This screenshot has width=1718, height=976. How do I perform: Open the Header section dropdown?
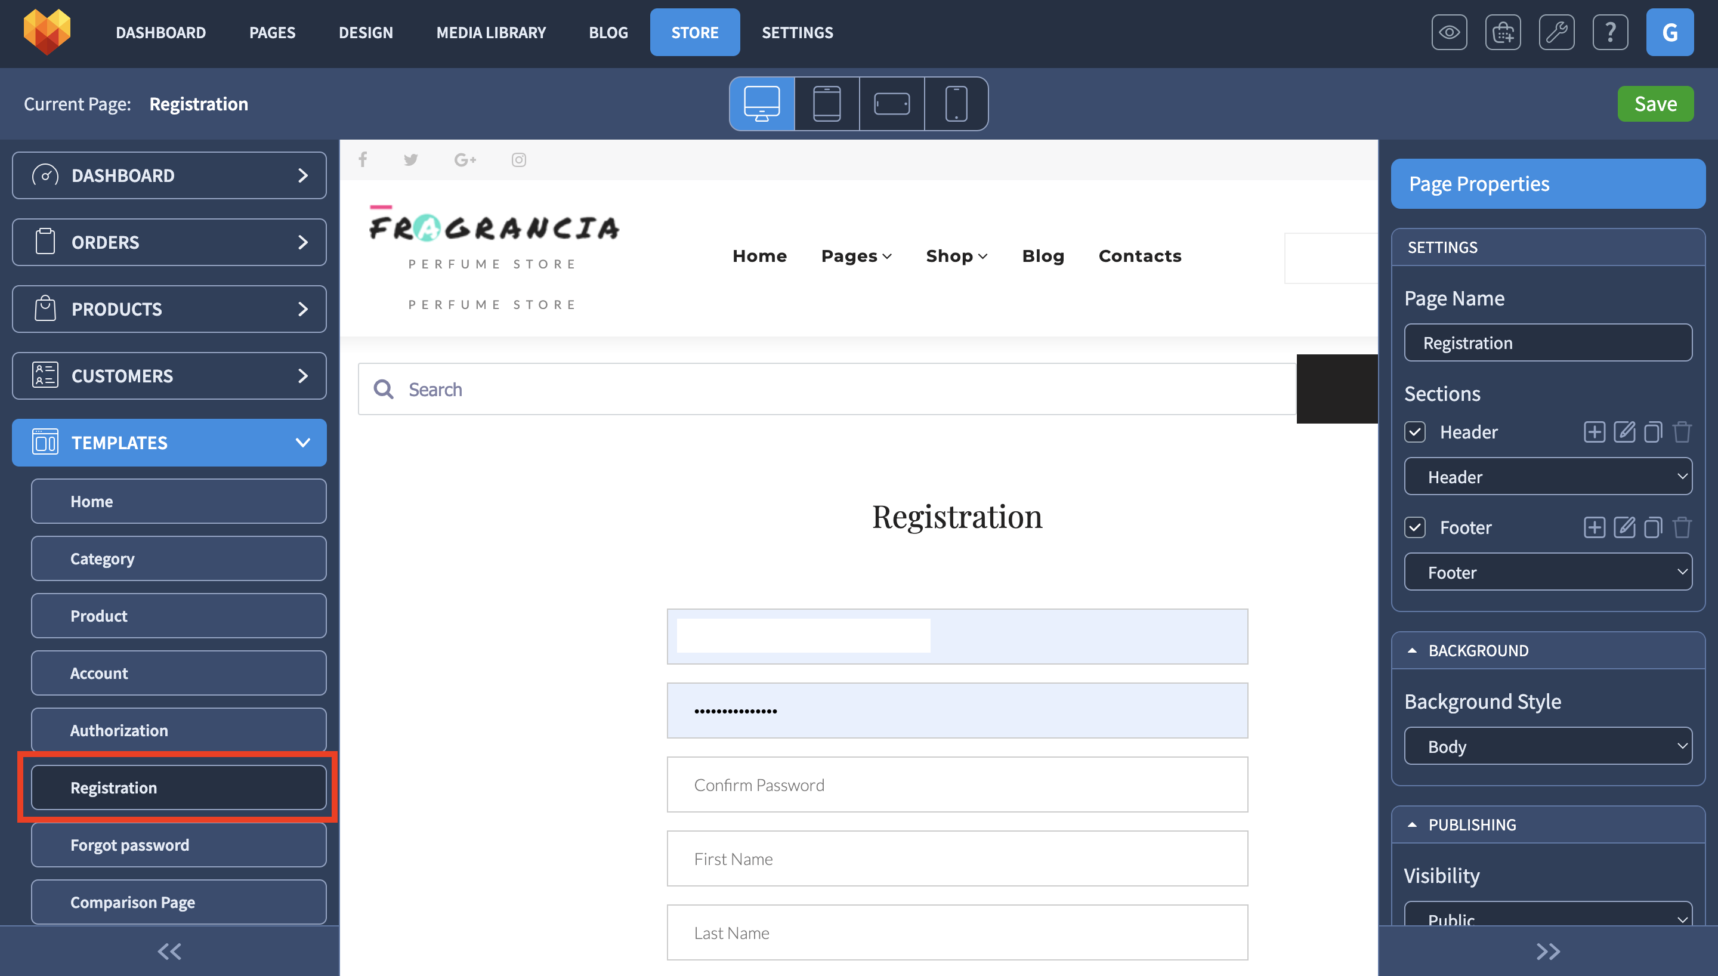click(x=1548, y=477)
